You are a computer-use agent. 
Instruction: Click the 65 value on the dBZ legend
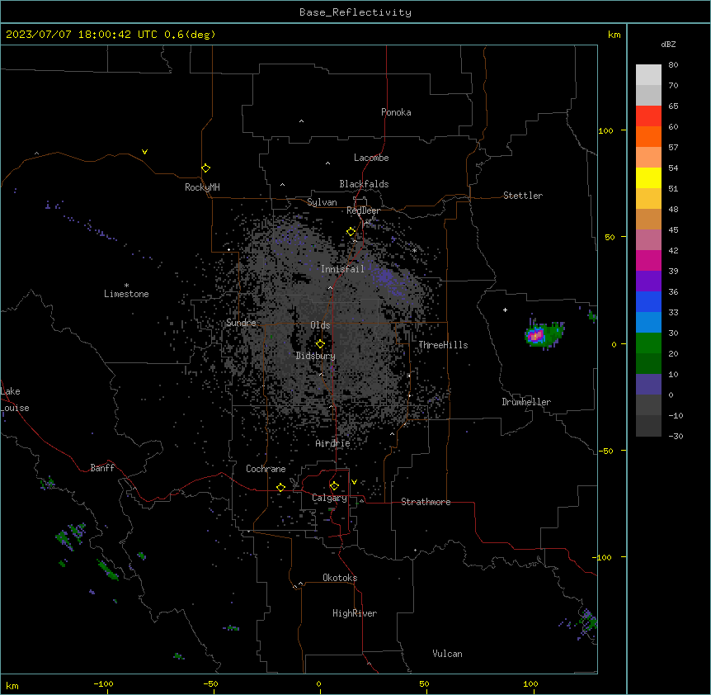[673, 106]
